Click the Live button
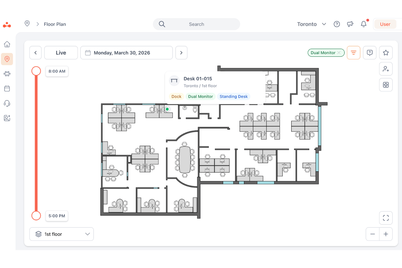This screenshot has width=402, height=268. (61, 53)
